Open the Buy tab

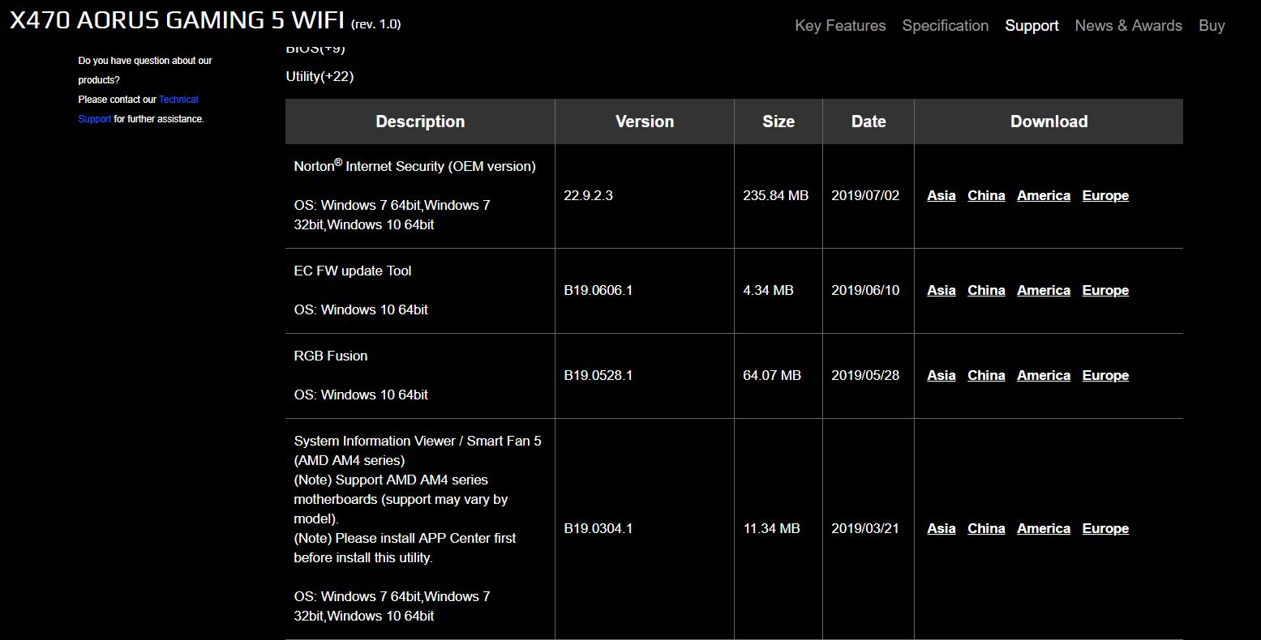pyautogui.click(x=1212, y=25)
